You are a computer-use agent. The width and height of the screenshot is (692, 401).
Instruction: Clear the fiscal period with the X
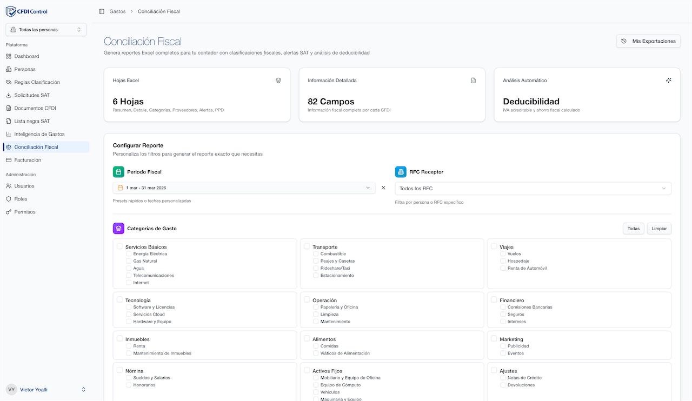[x=383, y=188]
